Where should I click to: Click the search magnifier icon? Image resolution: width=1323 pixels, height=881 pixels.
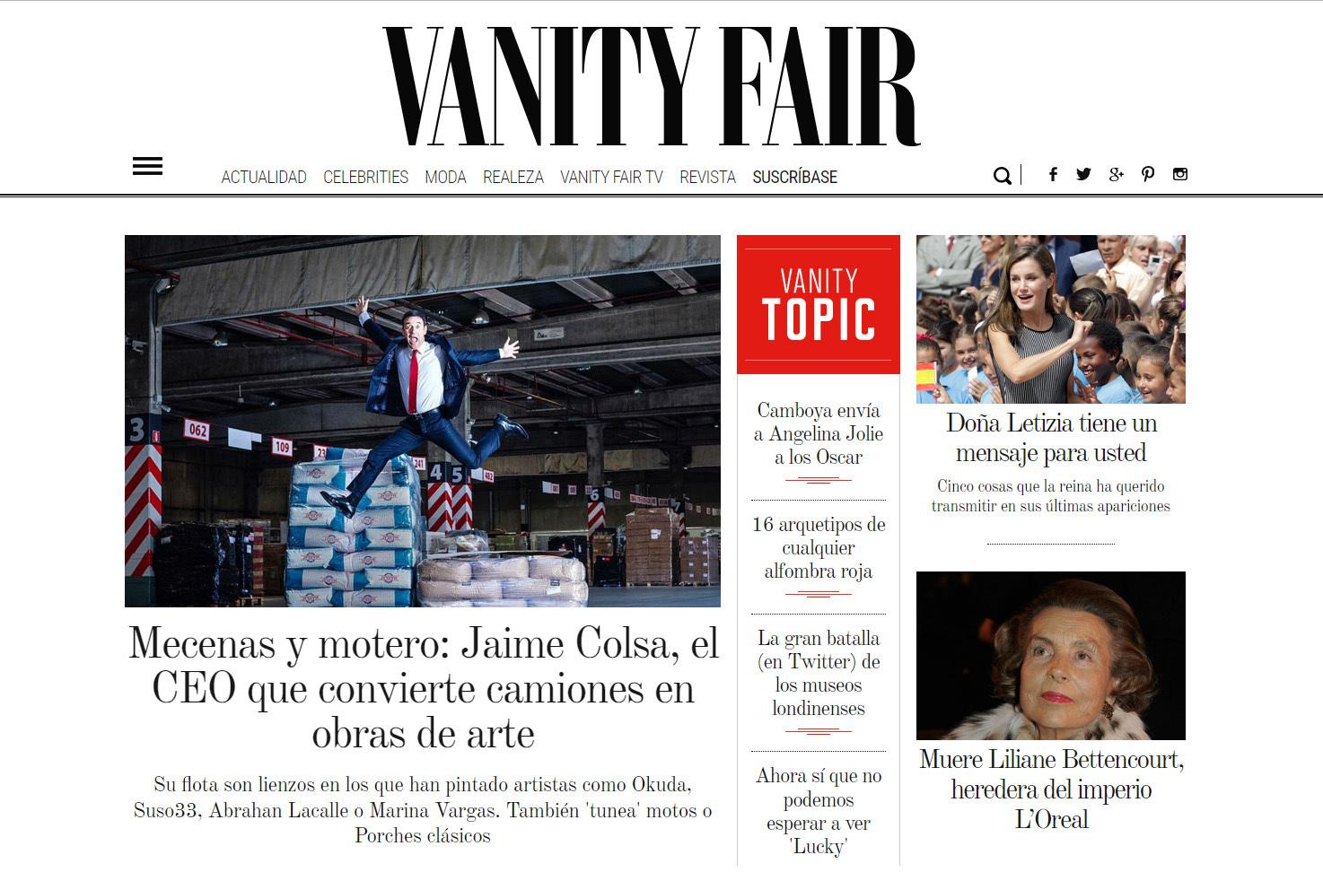1002,175
